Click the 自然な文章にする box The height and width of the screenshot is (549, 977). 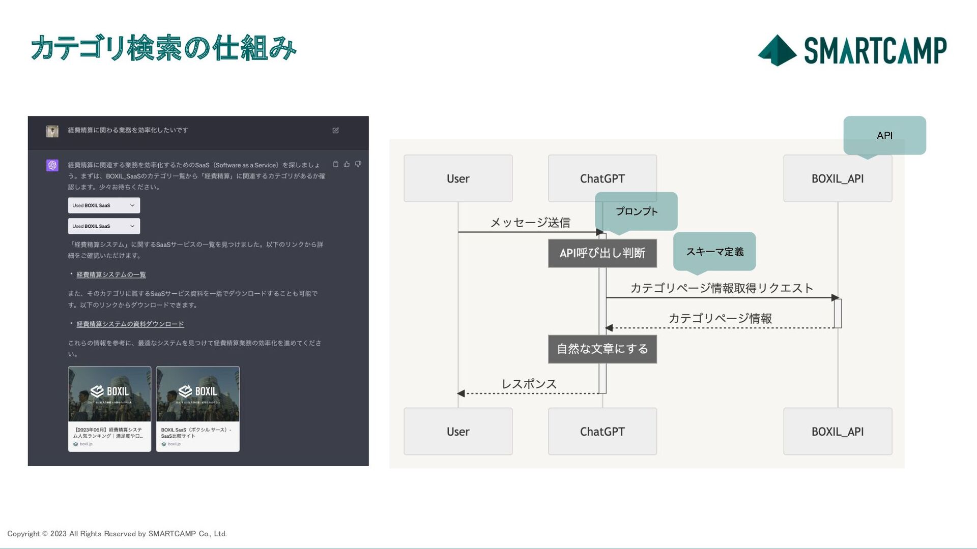coord(602,349)
